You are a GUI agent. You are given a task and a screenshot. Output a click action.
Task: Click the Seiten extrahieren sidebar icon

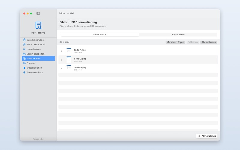pos(24,44)
